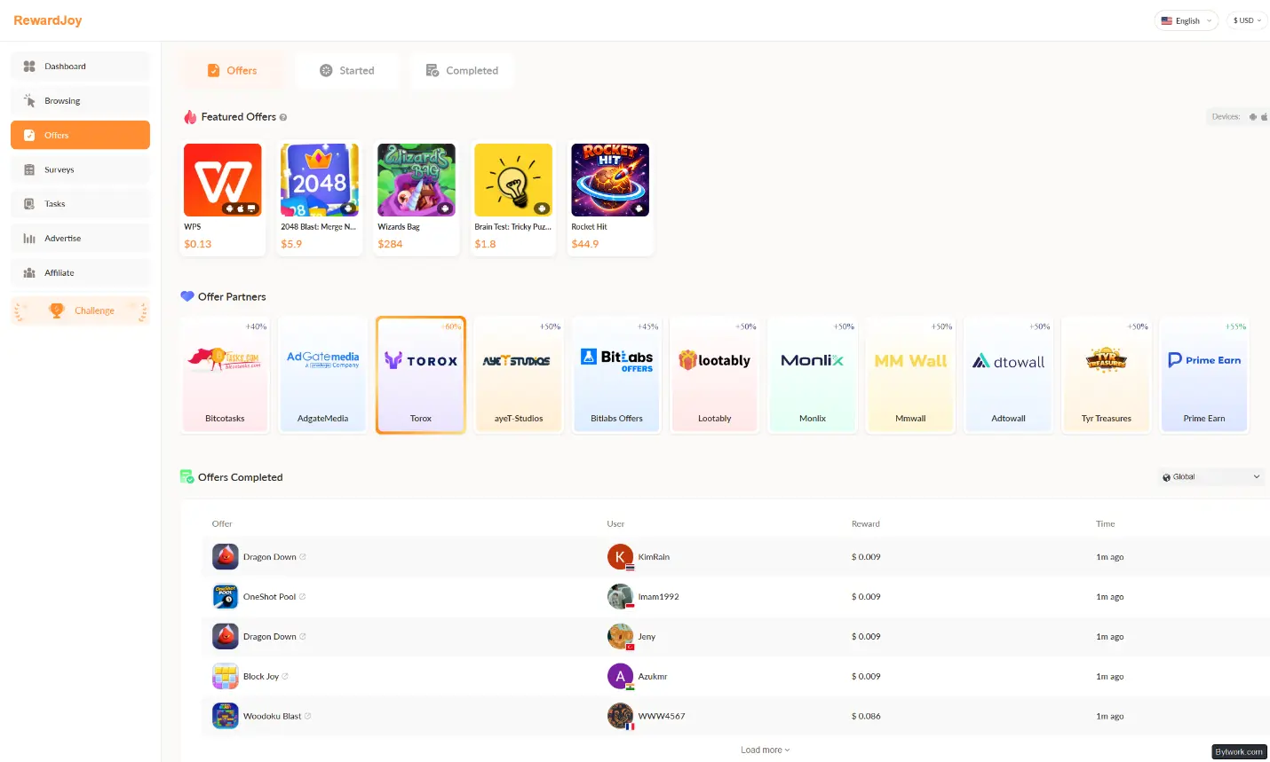The height and width of the screenshot is (762, 1270).
Task: Click the RewardJoy logo
Action: (48, 20)
